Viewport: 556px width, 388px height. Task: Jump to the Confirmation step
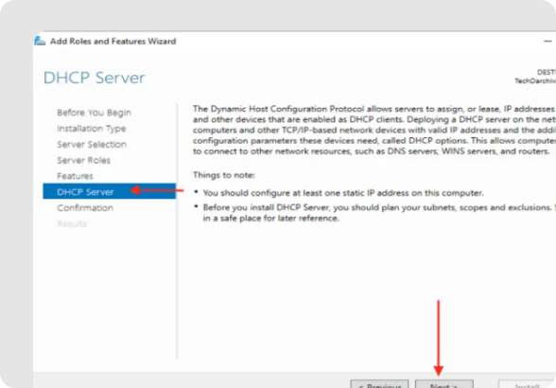click(85, 207)
